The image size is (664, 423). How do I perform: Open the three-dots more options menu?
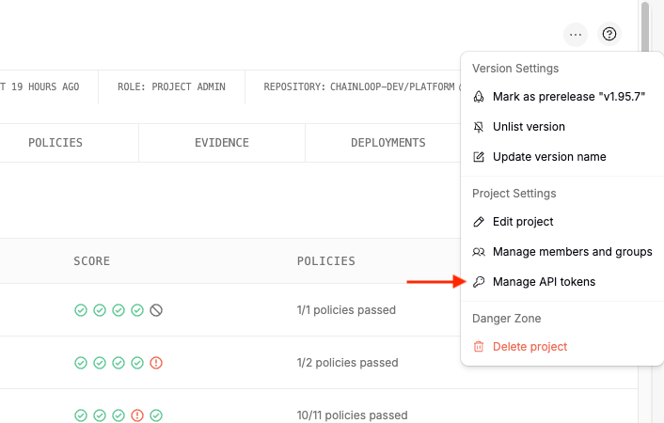[x=575, y=34]
